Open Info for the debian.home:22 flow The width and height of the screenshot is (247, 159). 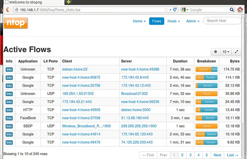tap(9, 69)
